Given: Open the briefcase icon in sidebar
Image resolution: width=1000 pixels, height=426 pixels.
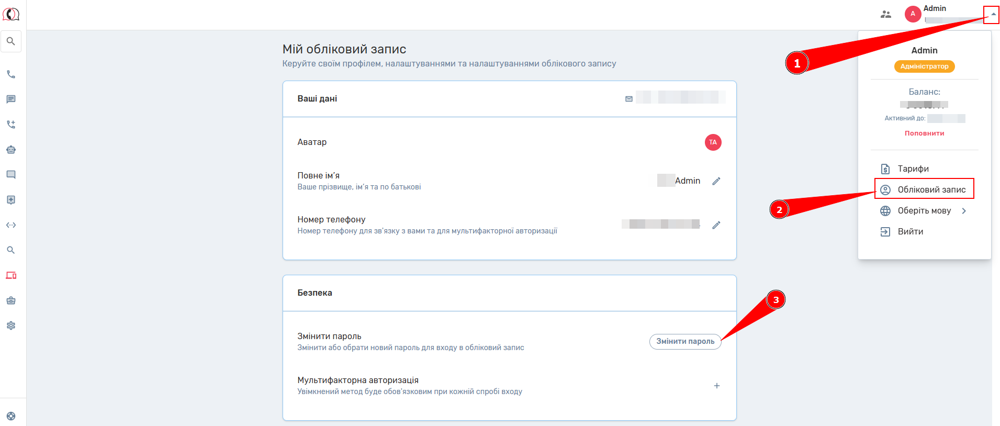Looking at the screenshot, I should 11,300.
